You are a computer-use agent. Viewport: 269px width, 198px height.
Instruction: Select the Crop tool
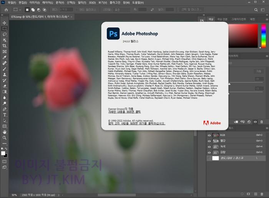click(5, 46)
